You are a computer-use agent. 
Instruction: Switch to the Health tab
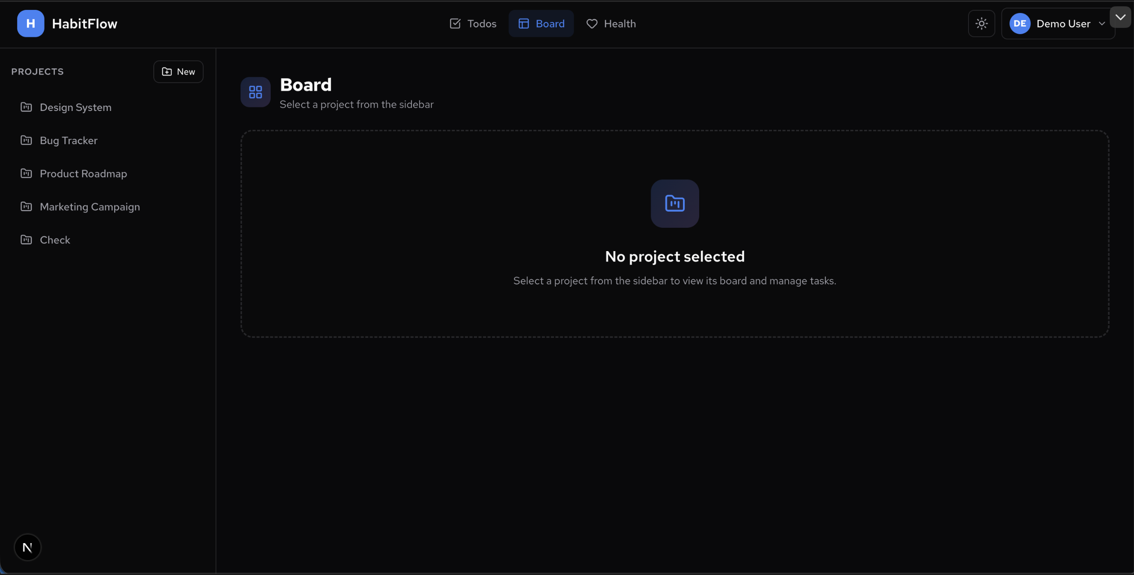coord(612,23)
